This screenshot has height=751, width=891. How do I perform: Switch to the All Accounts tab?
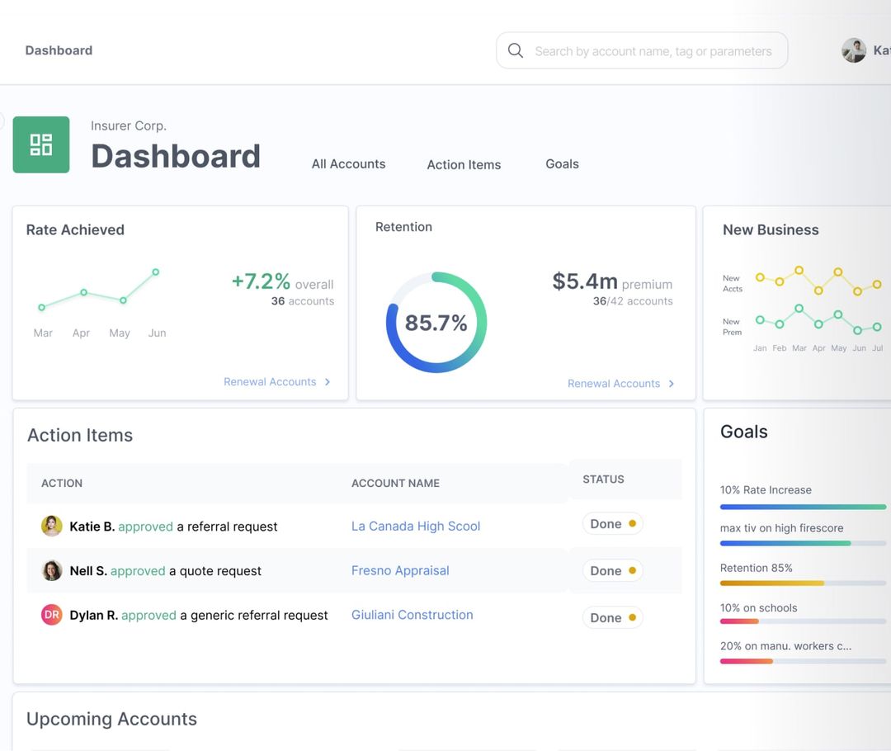(x=348, y=164)
